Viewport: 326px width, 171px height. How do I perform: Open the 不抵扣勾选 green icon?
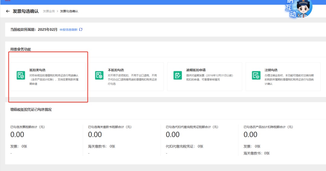(99, 75)
